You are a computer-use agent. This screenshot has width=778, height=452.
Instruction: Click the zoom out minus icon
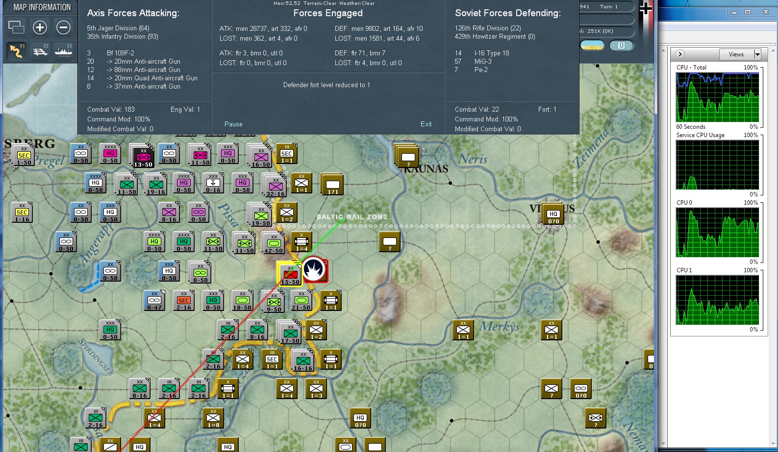63,27
